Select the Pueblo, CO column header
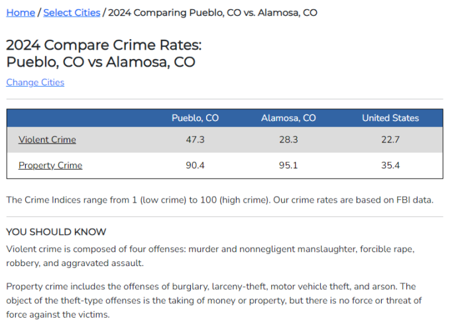The height and width of the screenshot is (331, 452). coord(195,118)
